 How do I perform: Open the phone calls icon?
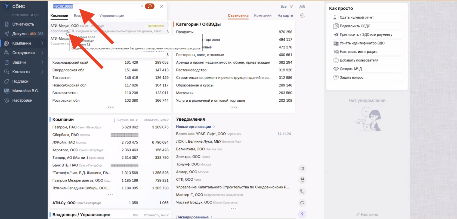[x=302, y=192]
